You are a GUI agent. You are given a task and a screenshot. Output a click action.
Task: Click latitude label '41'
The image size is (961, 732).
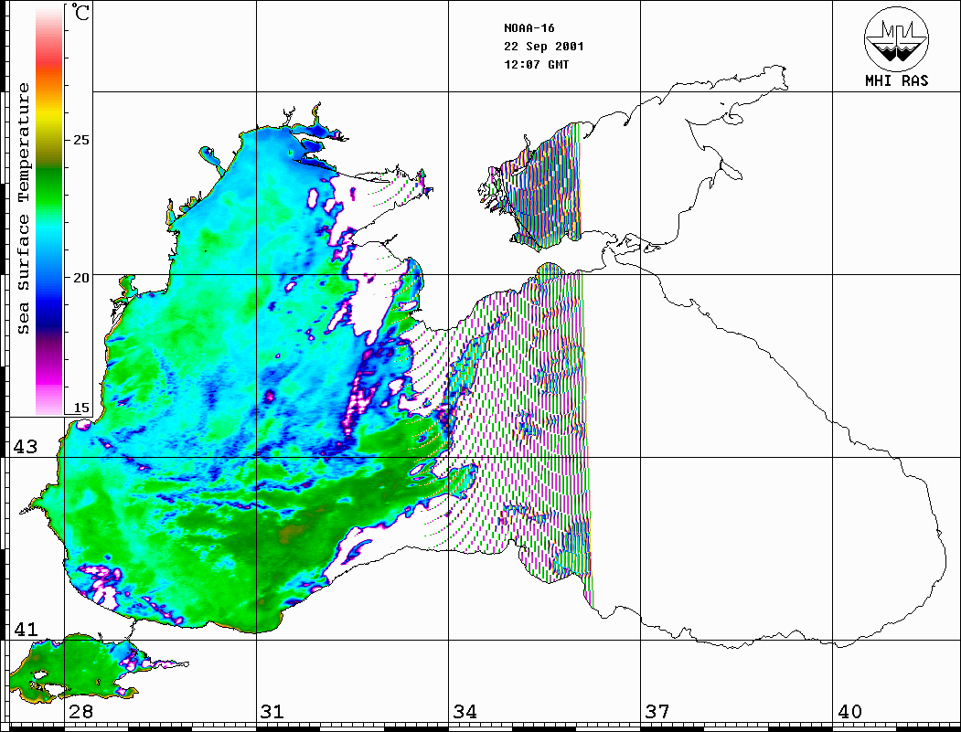pyautogui.click(x=25, y=629)
